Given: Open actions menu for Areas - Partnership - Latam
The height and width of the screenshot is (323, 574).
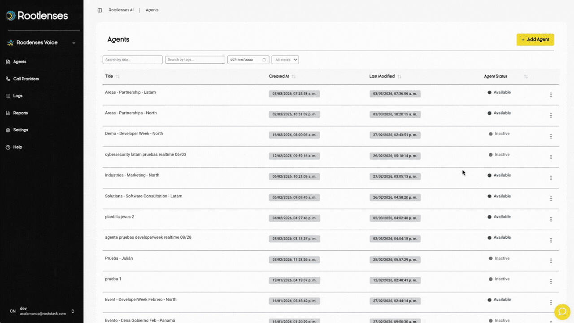Looking at the screenshot, I should [x=551, y=95].
